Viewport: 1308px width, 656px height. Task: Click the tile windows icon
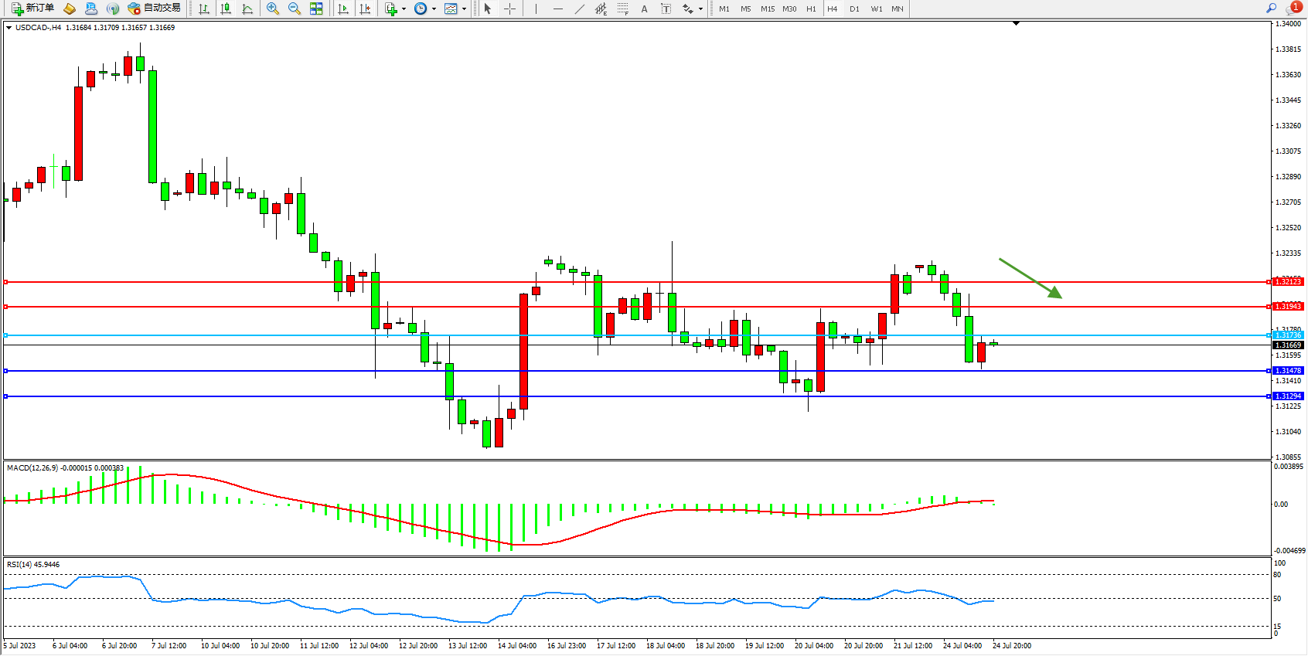(x=316, y=8)
